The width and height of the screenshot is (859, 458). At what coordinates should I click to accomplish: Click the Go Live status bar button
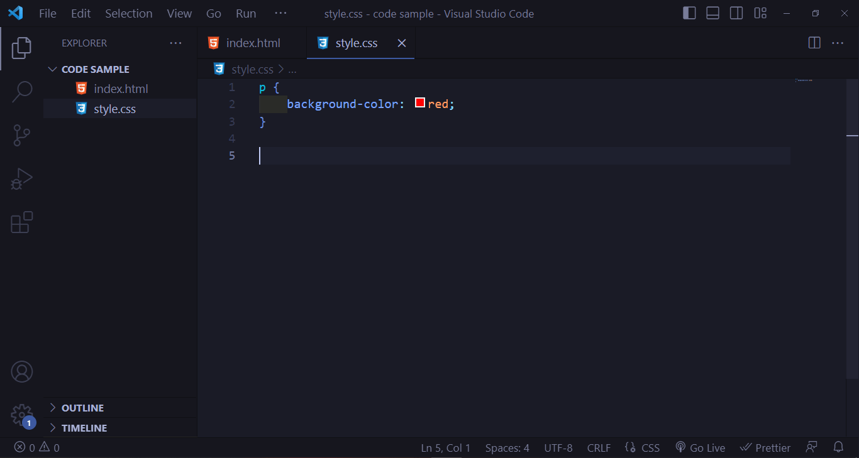pos(700,447)
